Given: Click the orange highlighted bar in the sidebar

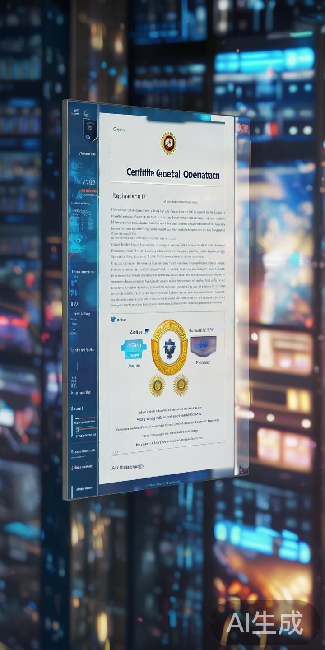Looking at the screenshot, I should (89, 191).
